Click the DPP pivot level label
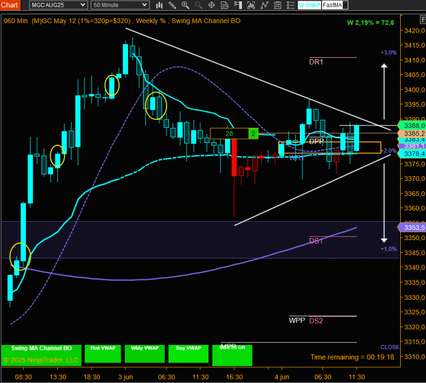Screen dimensions: 426x383 (316, 141)
